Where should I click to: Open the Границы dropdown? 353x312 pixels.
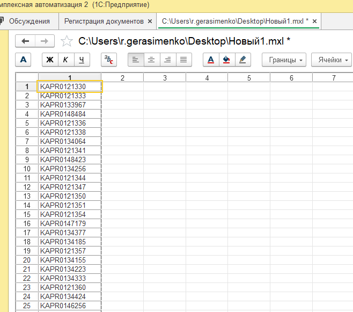click(x=284, y=60)
